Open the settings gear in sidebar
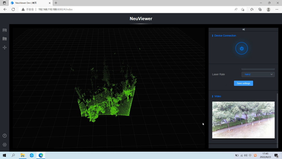 click(x=5, y=145)
